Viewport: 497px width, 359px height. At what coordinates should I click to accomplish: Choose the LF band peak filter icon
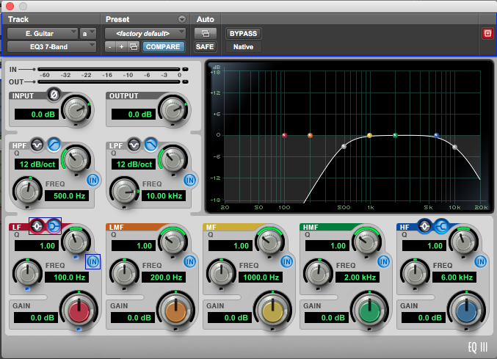point(37,226)
